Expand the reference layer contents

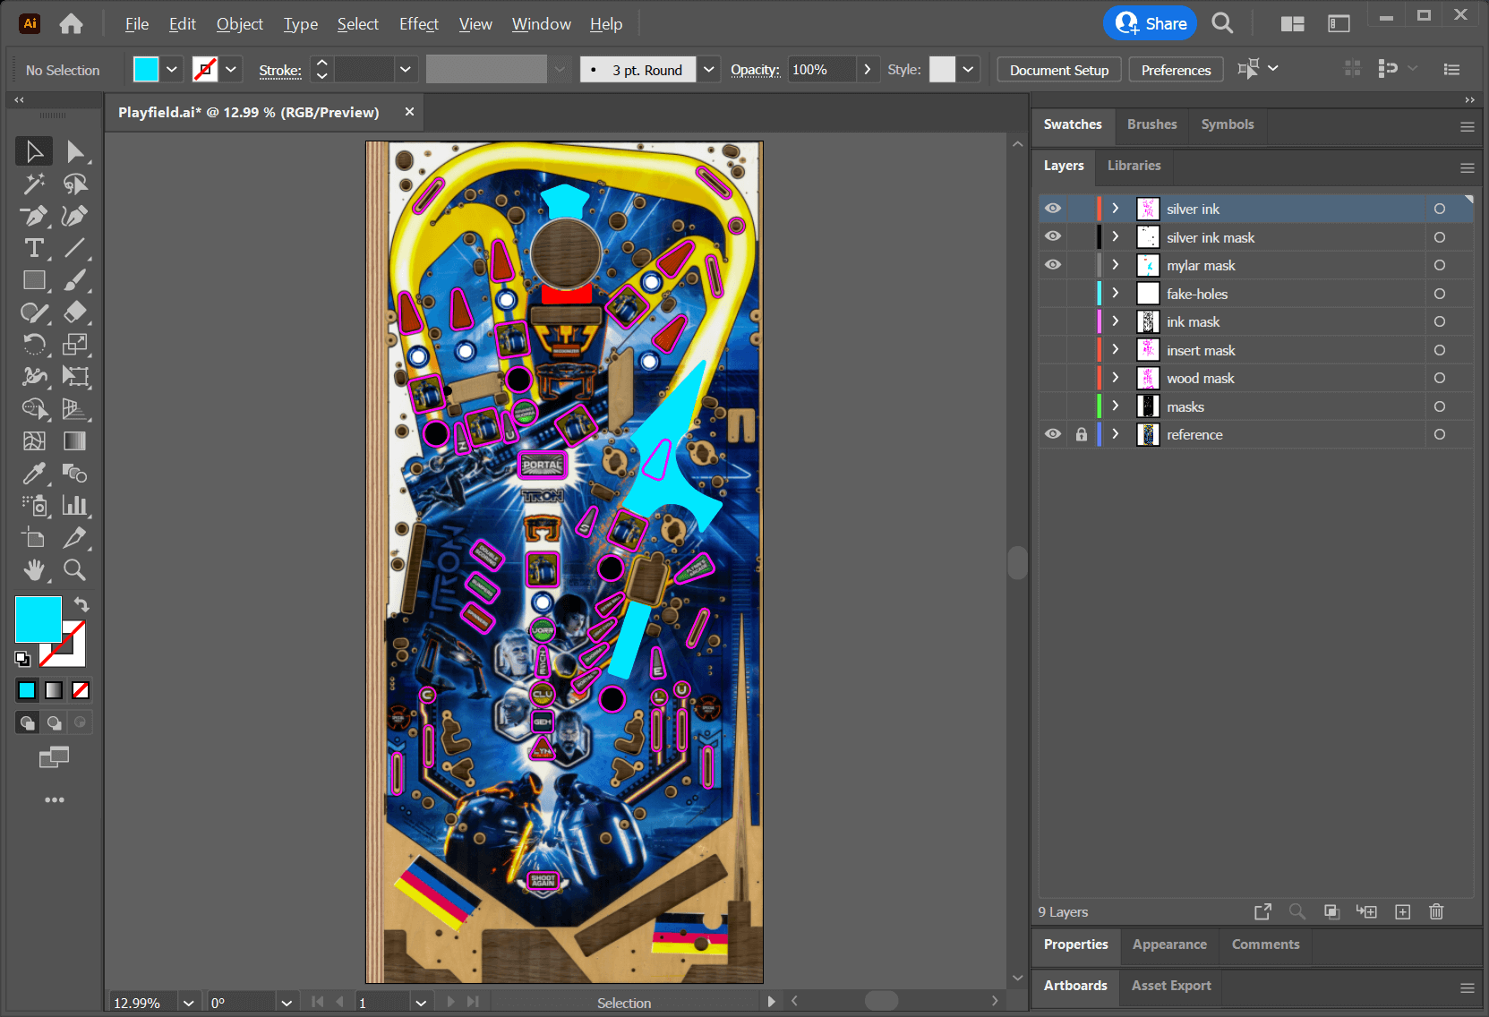1116,434
